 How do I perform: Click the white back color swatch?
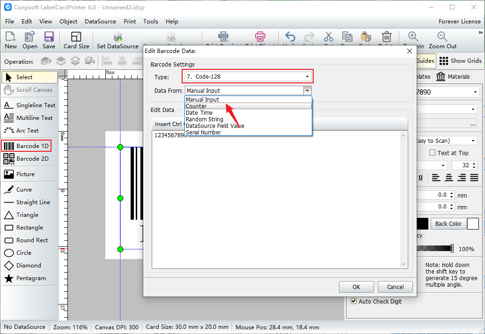pos(473,223)
